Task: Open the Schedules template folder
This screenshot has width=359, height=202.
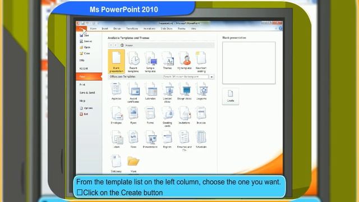Action: click(201, 140)
